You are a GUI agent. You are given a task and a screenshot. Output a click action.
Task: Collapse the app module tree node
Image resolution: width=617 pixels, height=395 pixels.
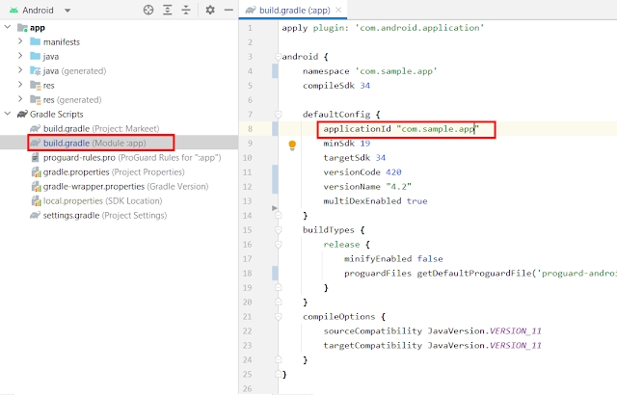coord(9,28)
